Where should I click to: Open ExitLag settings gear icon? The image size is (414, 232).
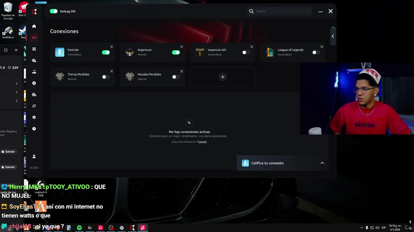34,117
